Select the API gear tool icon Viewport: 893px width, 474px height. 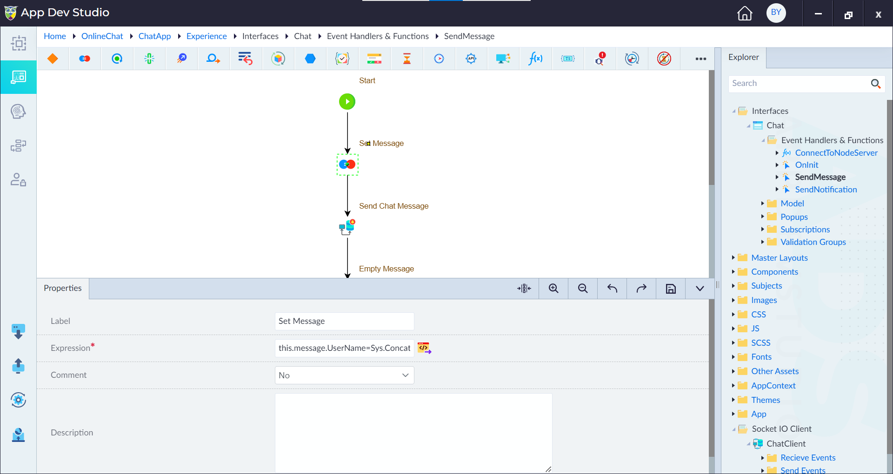(x=471, y=59)
